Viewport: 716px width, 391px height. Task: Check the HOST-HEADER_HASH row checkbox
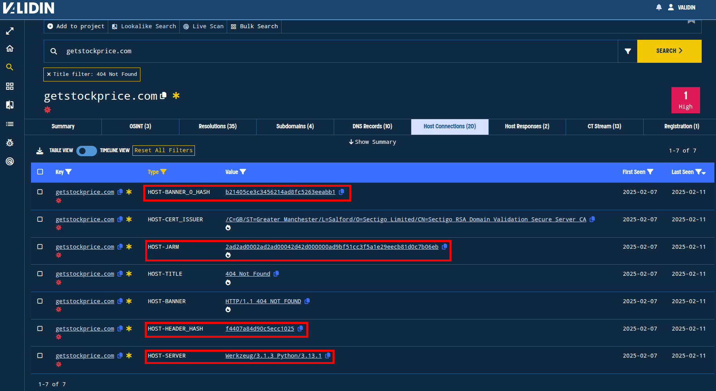click(x=40, y=329)
